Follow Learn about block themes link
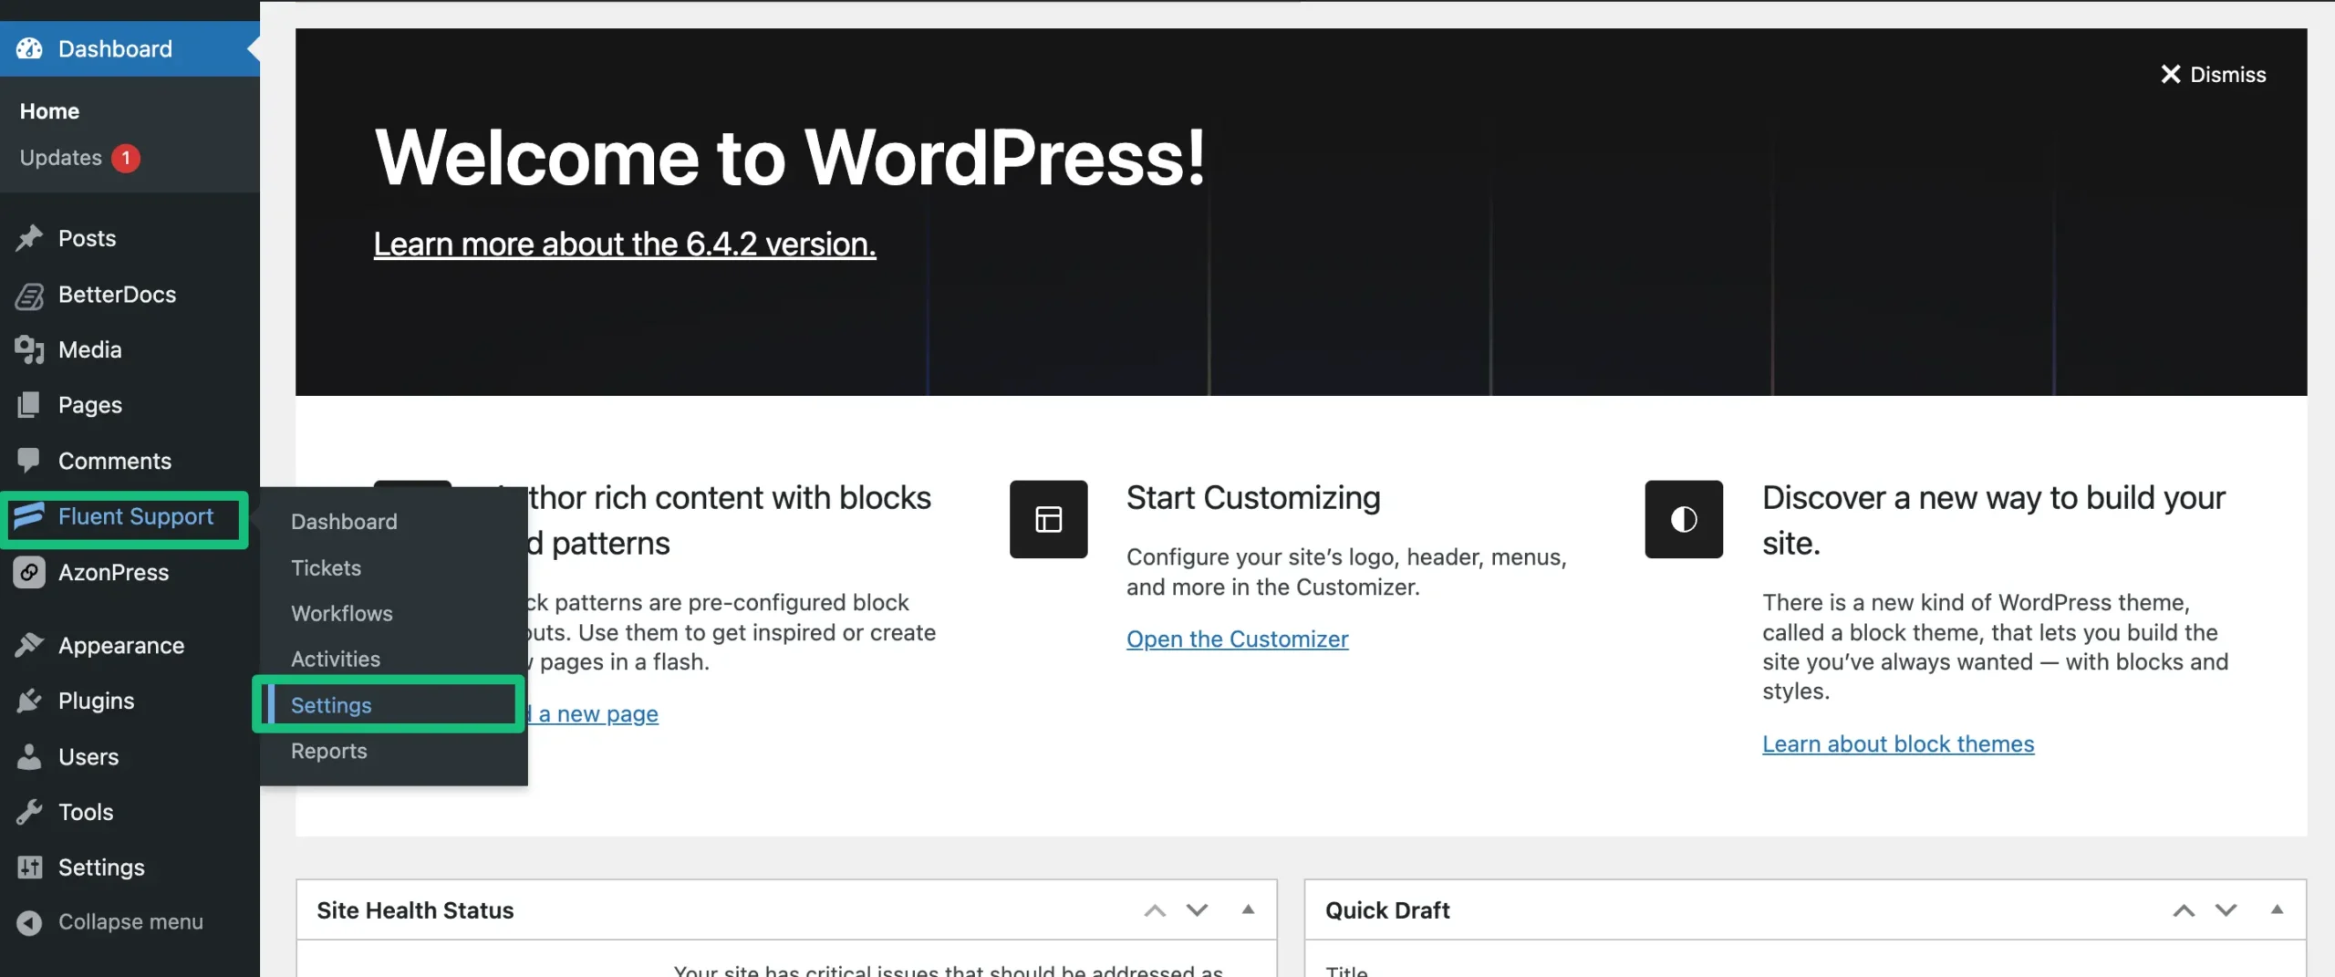The width and height of the screenshot is (2335, 977). (1898, 743)
